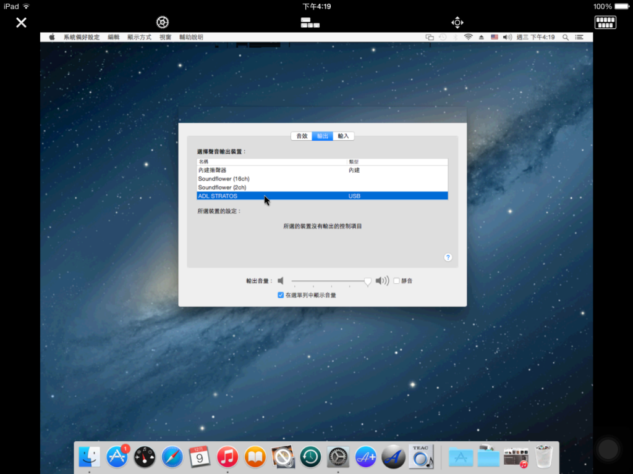Open the App Store from the Dock

pyautogui.click(x=117, y=457)
